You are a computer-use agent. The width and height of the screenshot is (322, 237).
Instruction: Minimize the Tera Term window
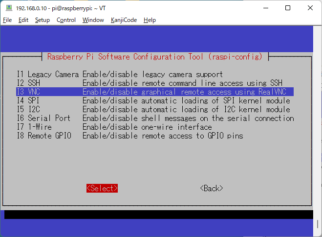click(265, 8)
